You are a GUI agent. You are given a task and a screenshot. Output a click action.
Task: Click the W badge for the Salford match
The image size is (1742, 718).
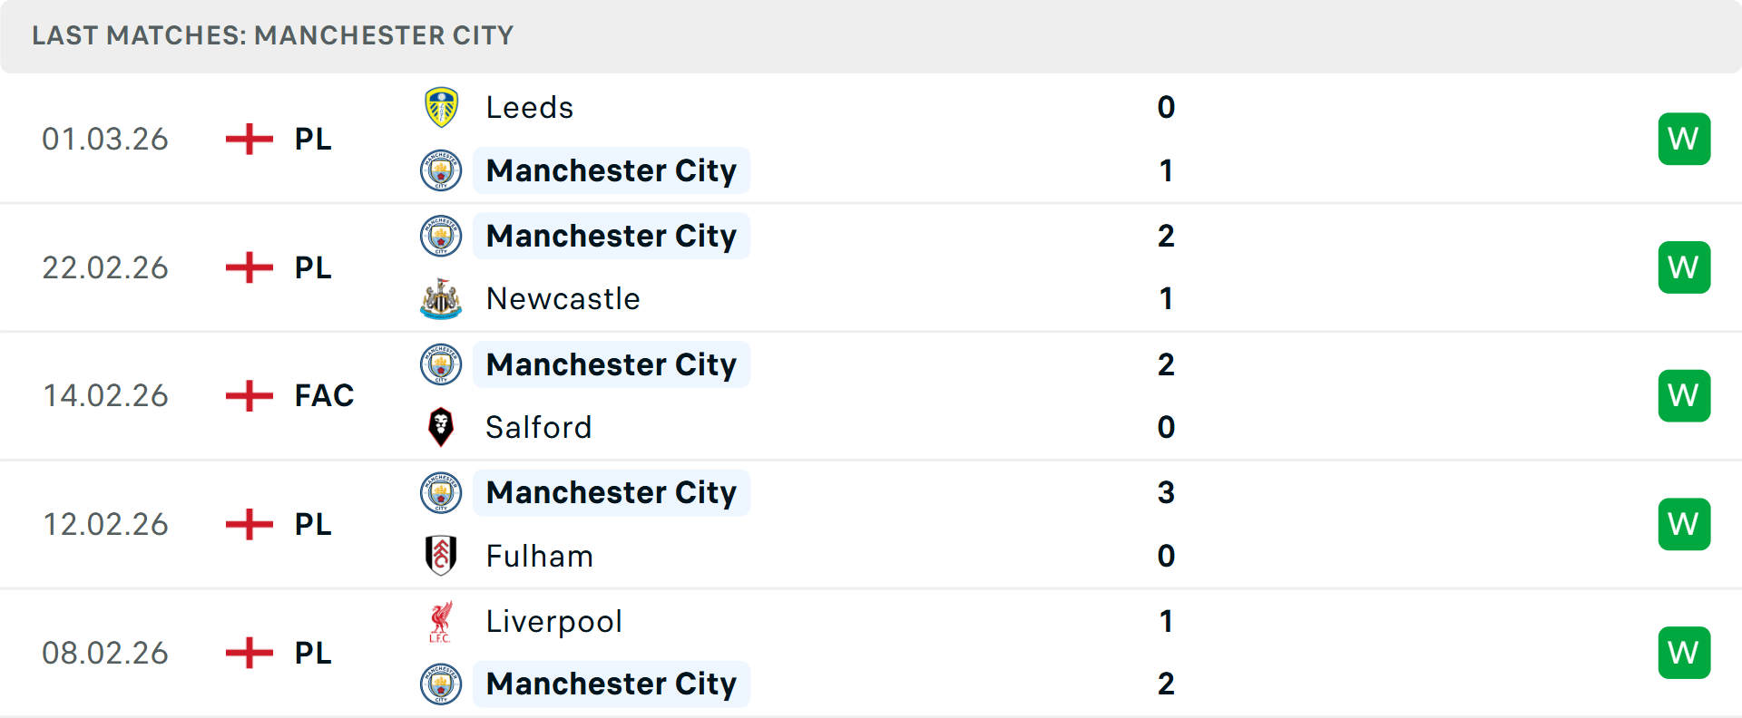(1684, 395)
